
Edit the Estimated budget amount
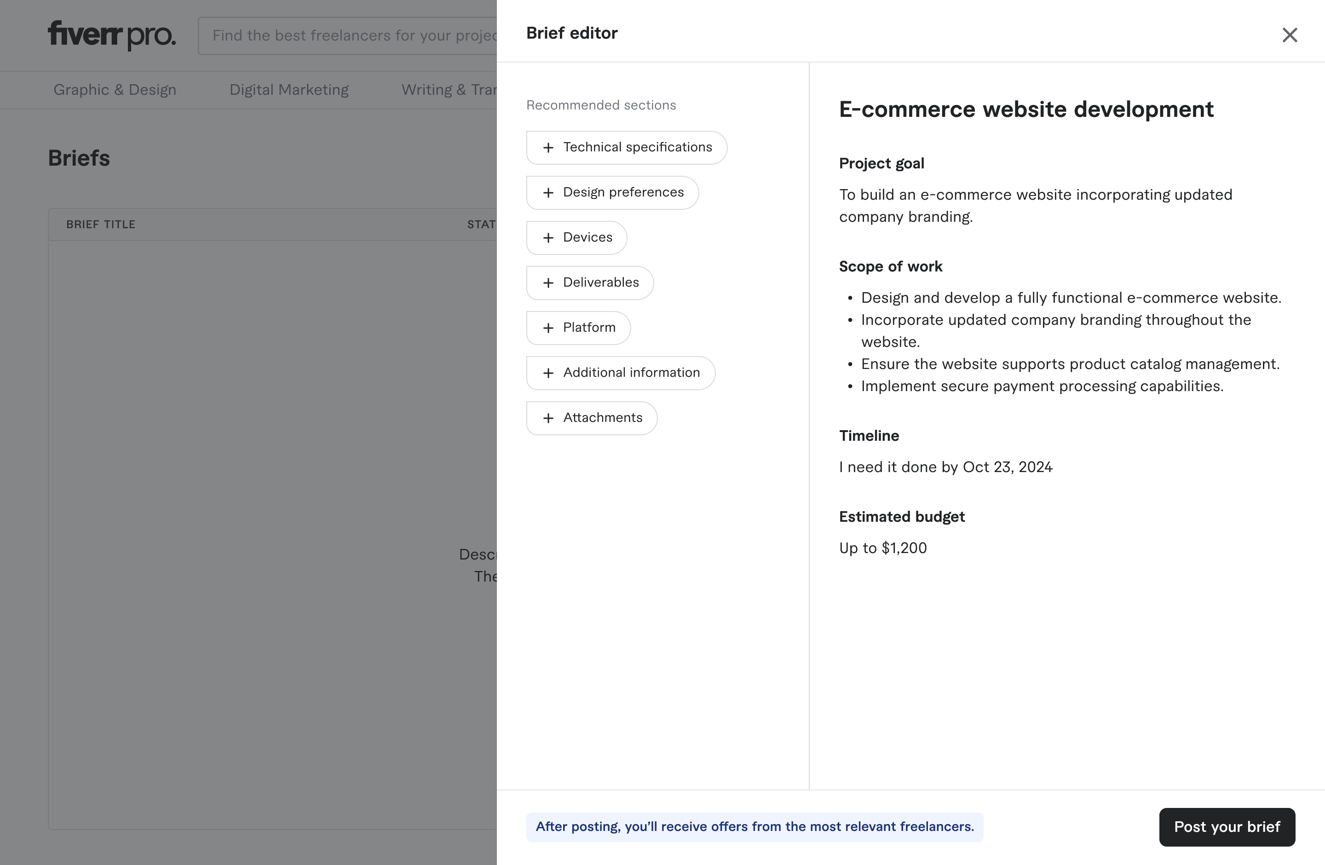pyautogui.click(x=883, y=548)
